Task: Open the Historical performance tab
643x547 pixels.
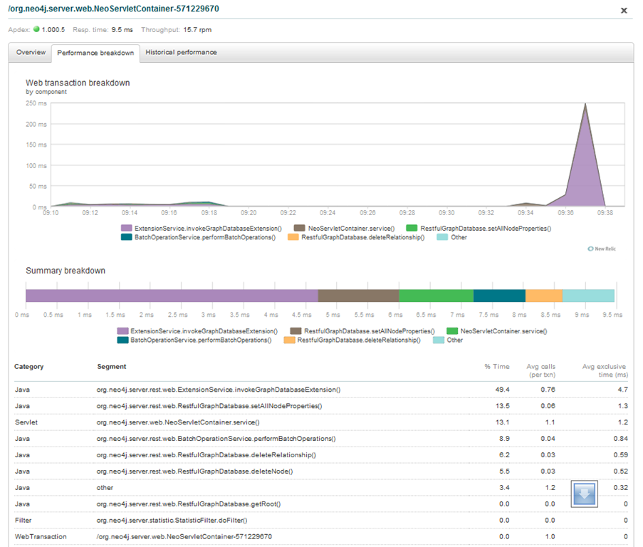Action: coord(181,53)
